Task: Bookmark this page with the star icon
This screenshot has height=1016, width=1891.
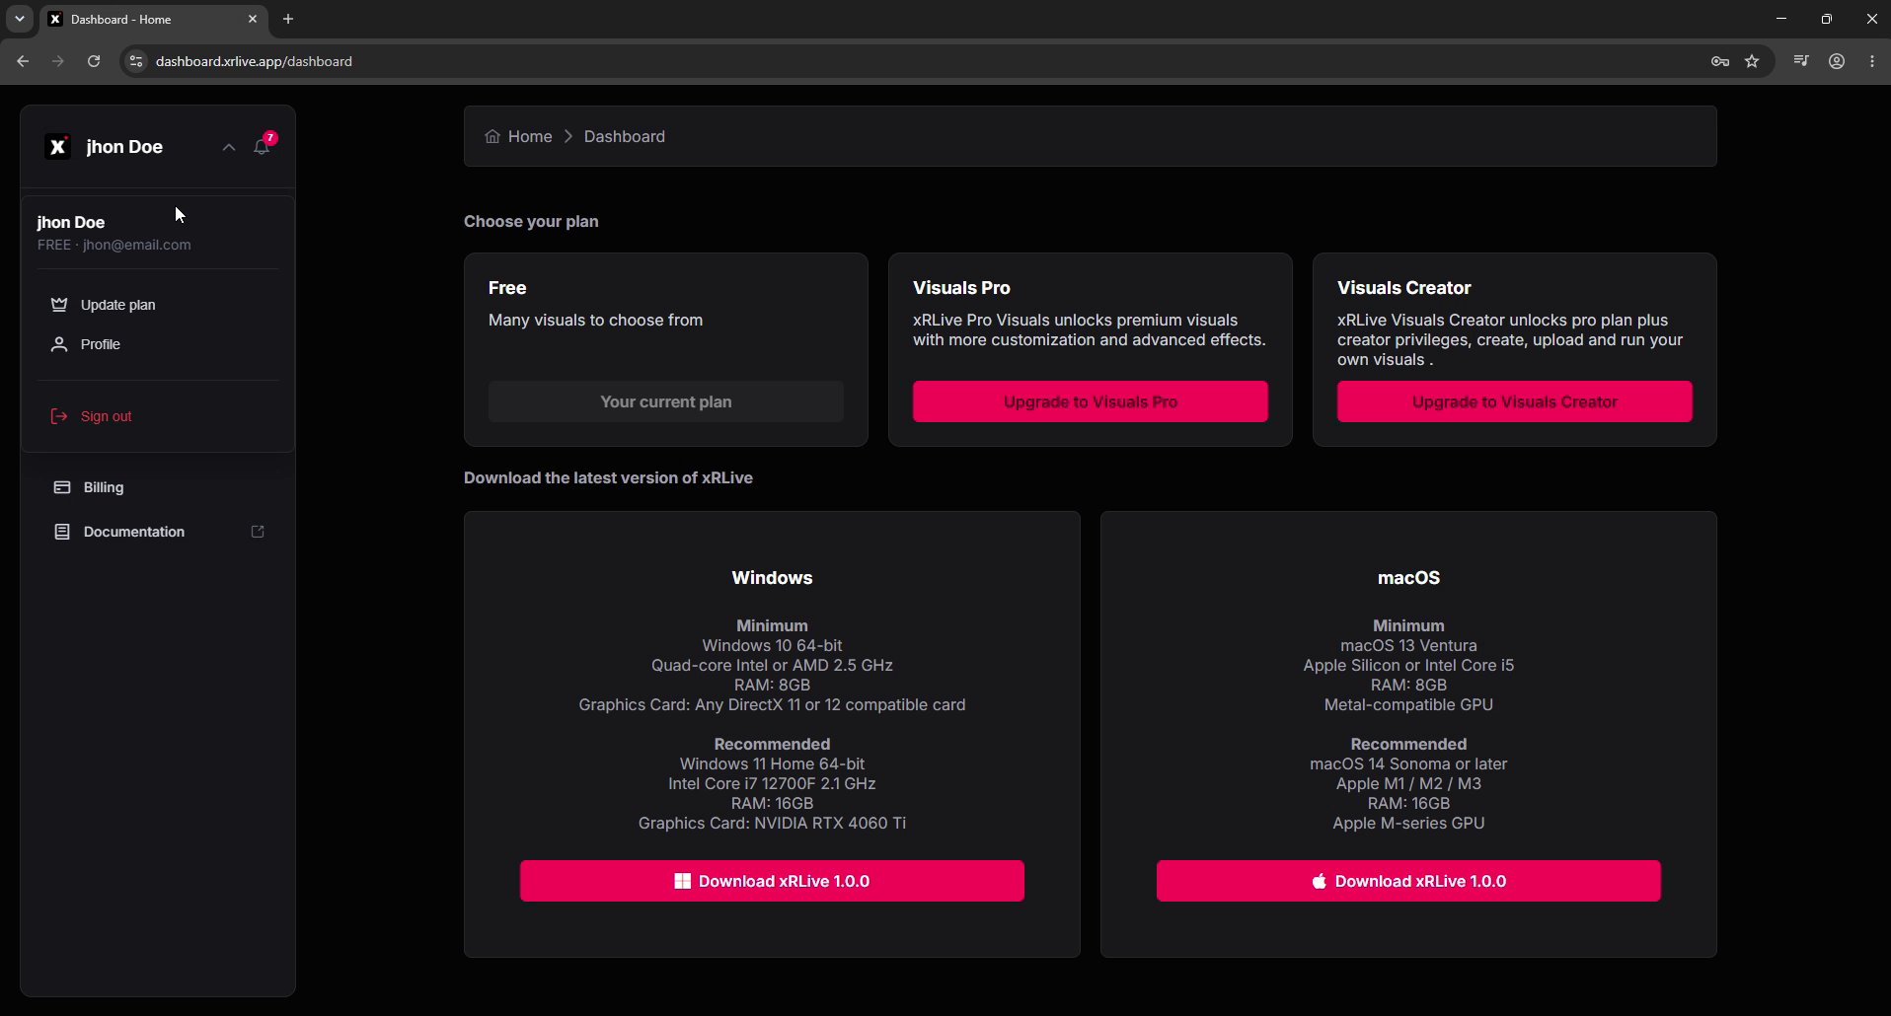Action: point(1752,61)
